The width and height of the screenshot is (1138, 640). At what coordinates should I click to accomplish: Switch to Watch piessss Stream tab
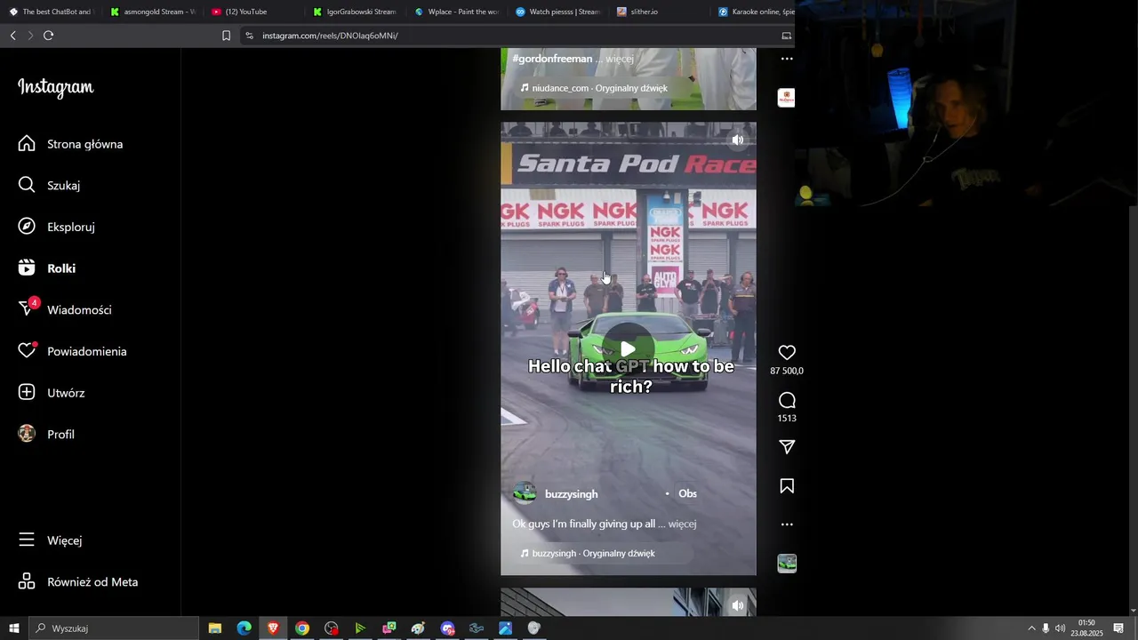point(557,12)
